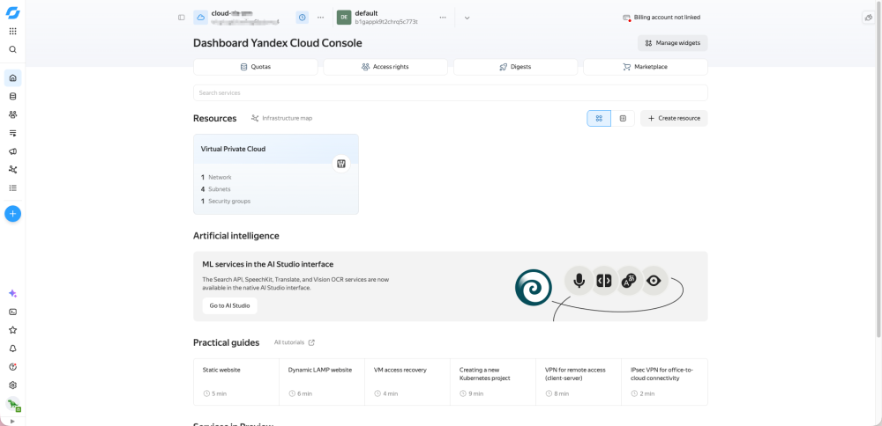This screenshot has height=426, width=882.
Task: Open the Digests tab
Action: pos(515,67)
